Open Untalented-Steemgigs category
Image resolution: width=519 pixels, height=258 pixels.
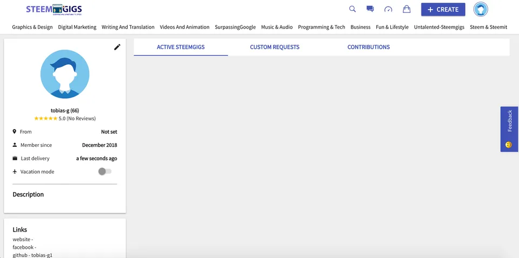tap(439, 27)
